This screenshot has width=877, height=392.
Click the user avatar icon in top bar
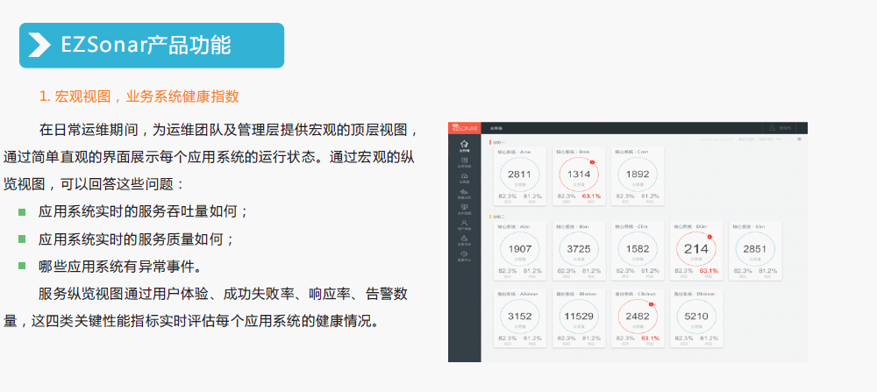point(772,127)
